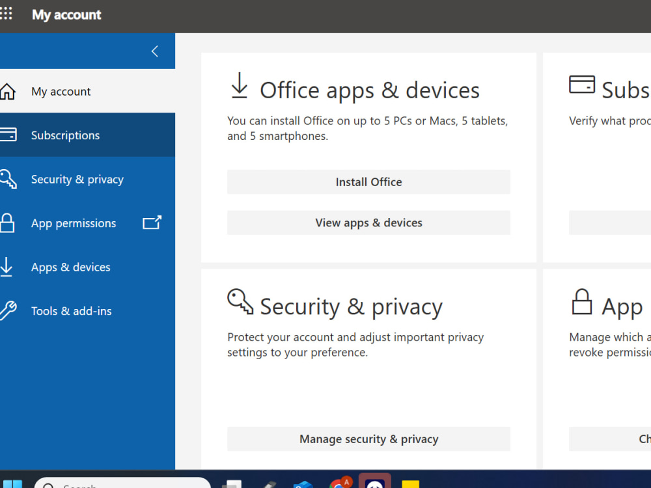Click the Security & privacy card heading
651x488 pixels.
[x=352, y=306]
